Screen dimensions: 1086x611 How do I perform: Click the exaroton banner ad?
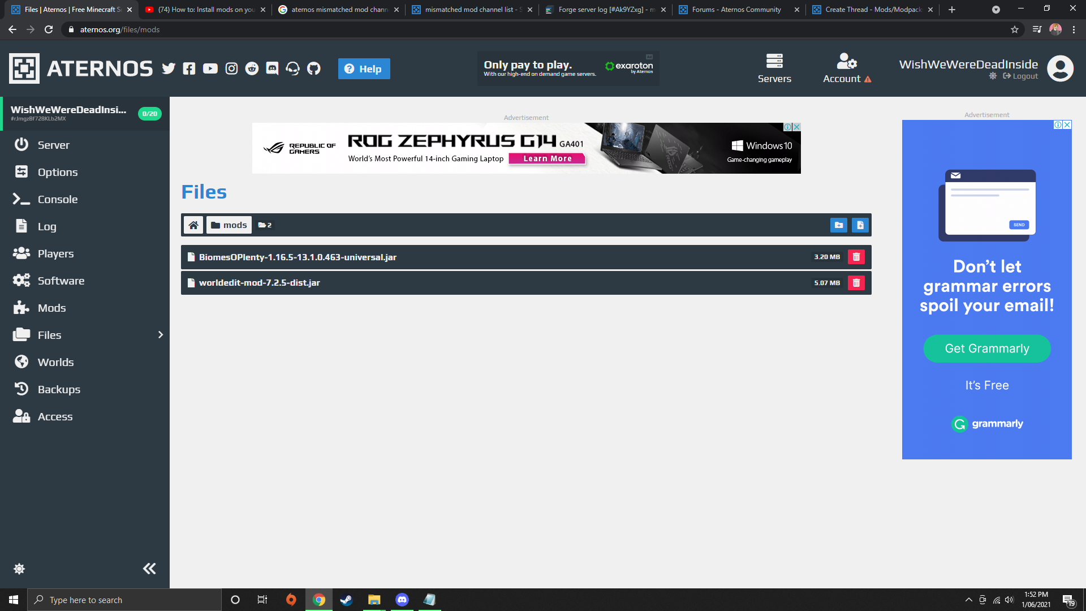568,68
